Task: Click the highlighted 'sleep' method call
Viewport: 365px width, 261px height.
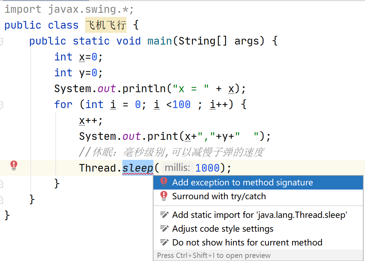Action: pos(138,168)
